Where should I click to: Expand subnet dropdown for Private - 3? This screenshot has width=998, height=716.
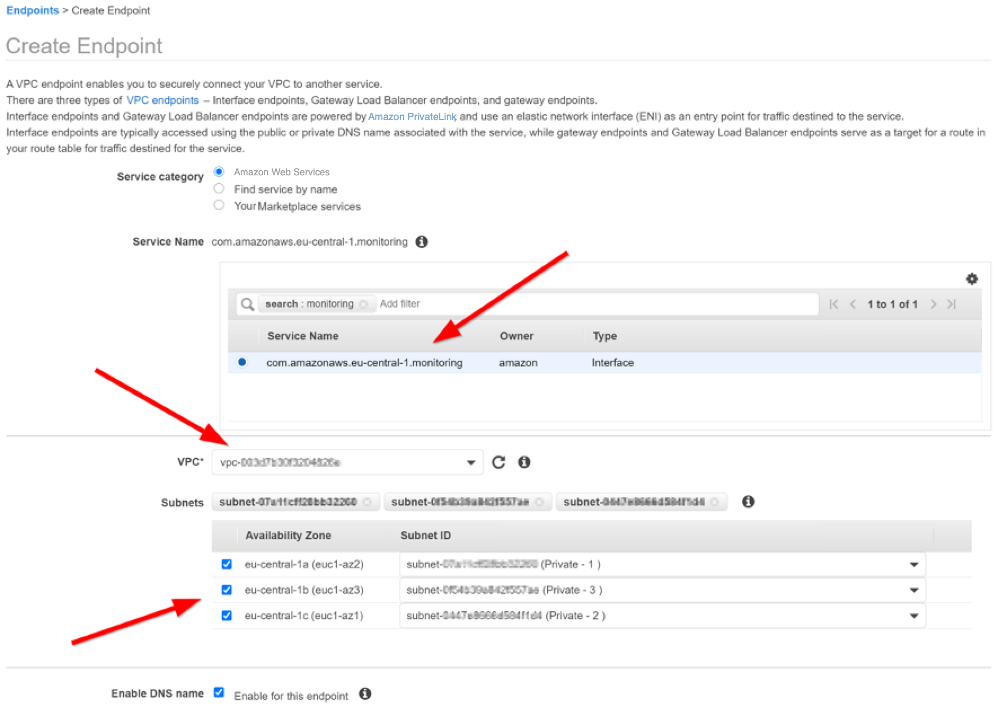click(x=913, y=590)
